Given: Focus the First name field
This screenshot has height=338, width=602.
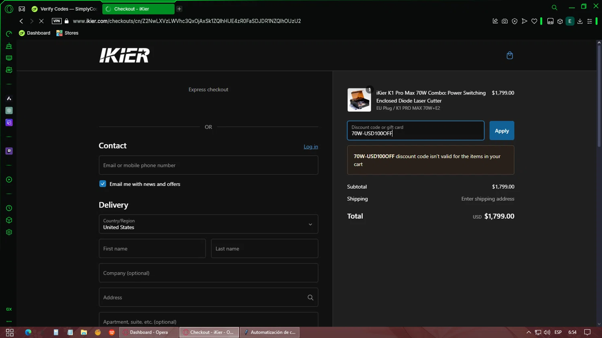Looking at the screenshot, I should point(152,248).
